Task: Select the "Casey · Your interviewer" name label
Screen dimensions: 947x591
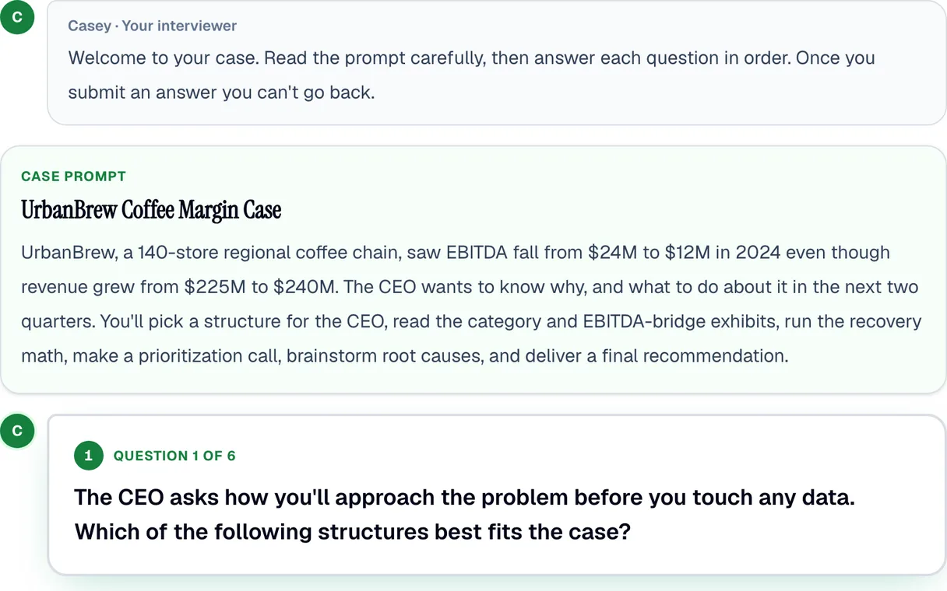Action: (x=152, y=26)
